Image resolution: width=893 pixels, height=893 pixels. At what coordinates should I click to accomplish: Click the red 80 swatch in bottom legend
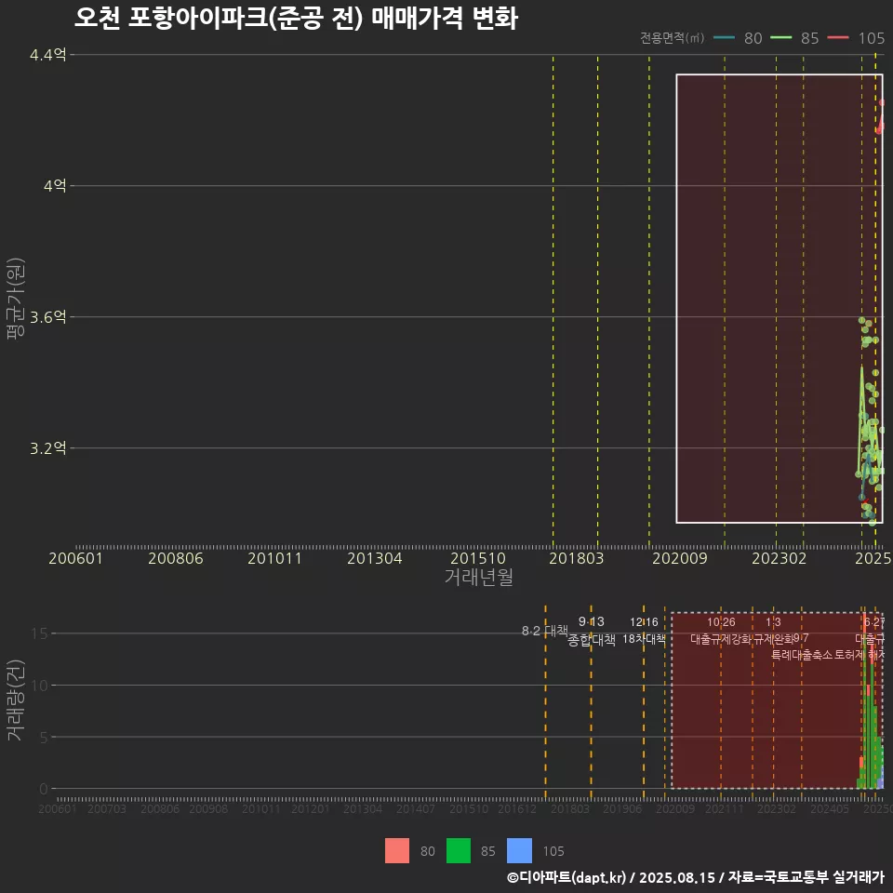pyautogui.click(x=397, y=850)
